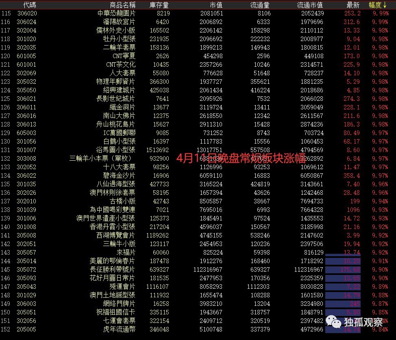Select the 牡丹小型張 row name
396x340 pixels.
tap(119, 39)
